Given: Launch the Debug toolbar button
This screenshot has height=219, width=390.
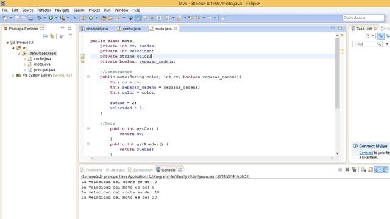Looking at the screenshot, I should point(39,18).
